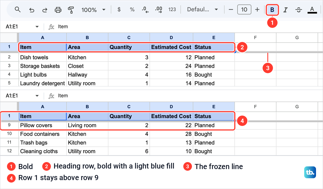
Task: Open the Default font dropdown
Action: [x=202, y=10]
